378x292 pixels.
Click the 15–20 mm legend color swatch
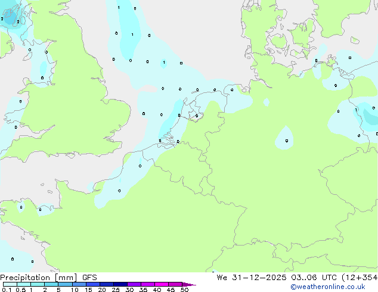pos(93,284)
